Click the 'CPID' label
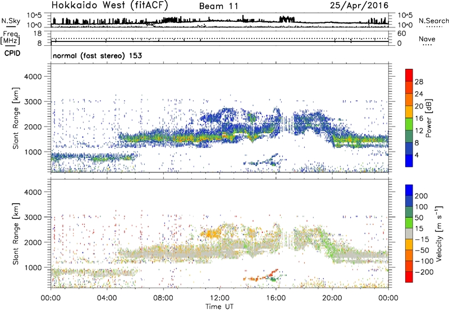 pyautogui.click(x=12, y=53)
